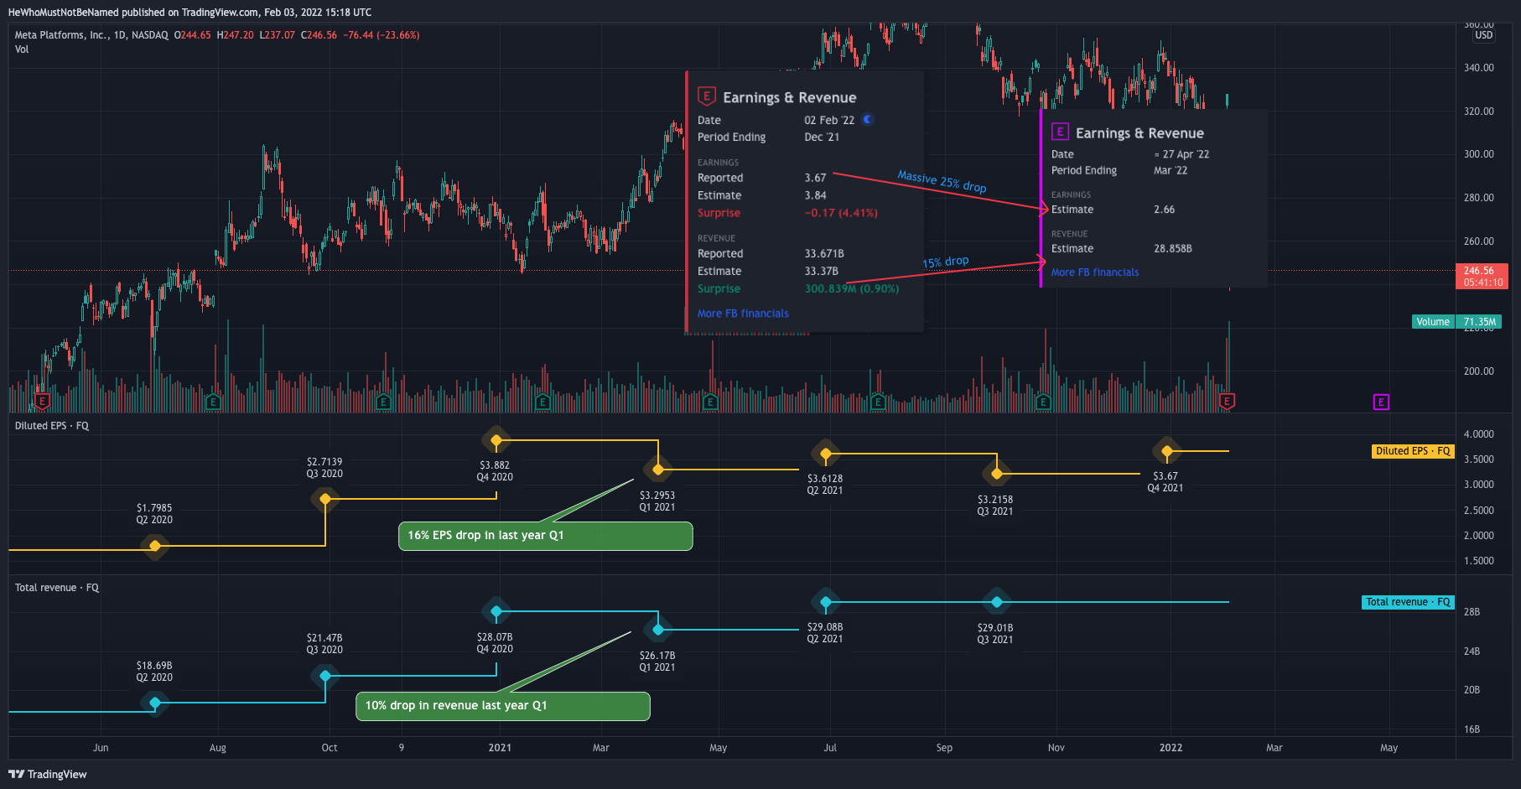
Task: Select the Q1 2021 diluted EPS marker
Action: (658, 470)
